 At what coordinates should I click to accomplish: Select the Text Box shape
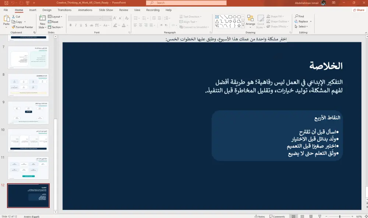coord(217,17)
